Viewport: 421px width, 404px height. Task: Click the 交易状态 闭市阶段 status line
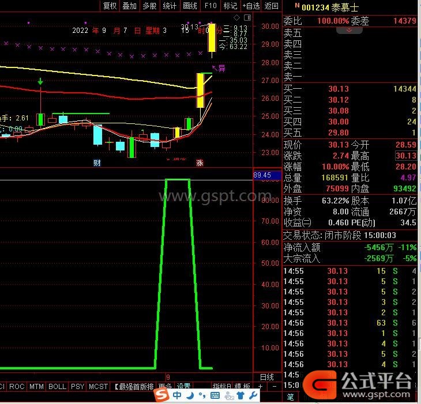[340, 236]
